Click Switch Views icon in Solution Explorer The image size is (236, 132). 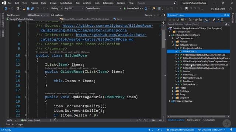(x=182, y=20)
